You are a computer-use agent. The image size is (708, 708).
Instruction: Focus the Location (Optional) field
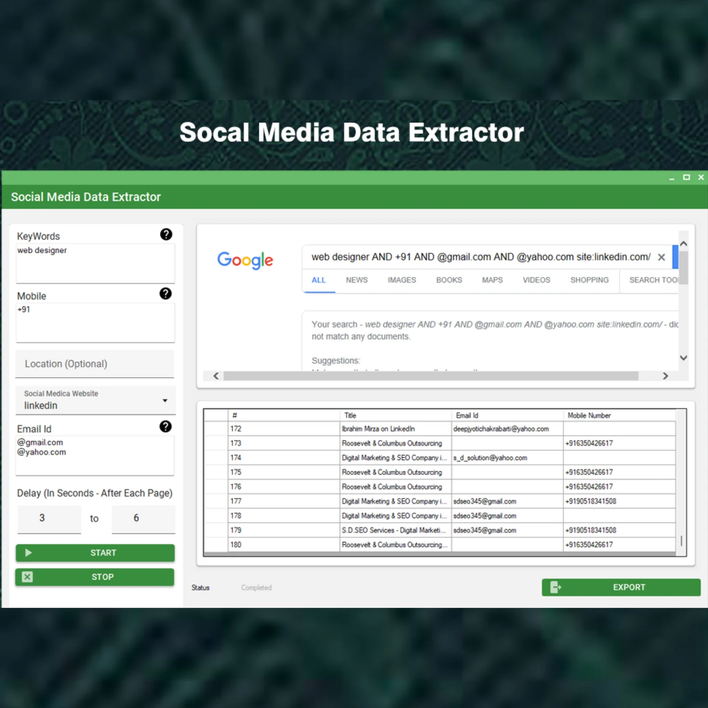95,364
